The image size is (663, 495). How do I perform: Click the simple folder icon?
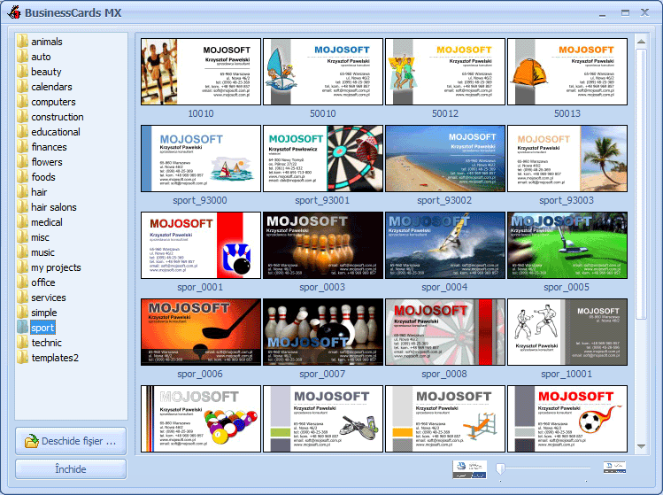[x=22, y=313]
